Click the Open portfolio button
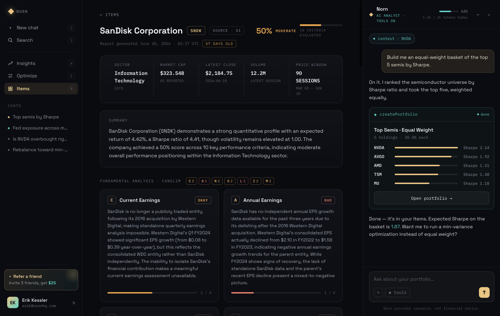 [431, 198]
